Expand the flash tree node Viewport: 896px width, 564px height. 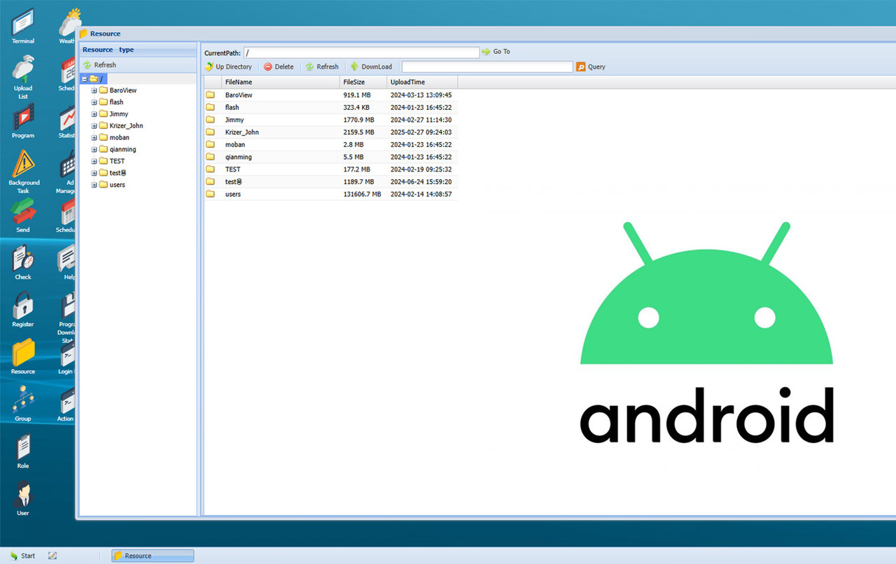(x=94, y=102)
